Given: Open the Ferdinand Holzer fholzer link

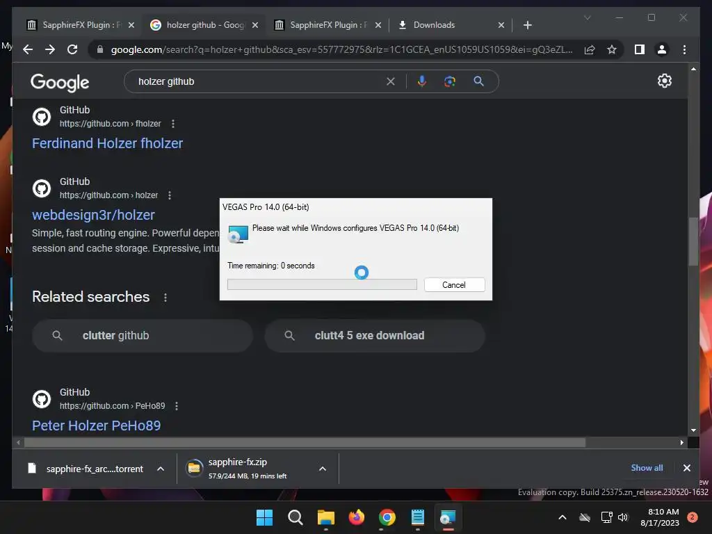Looking at the screenshot, I should pos(107,143).
